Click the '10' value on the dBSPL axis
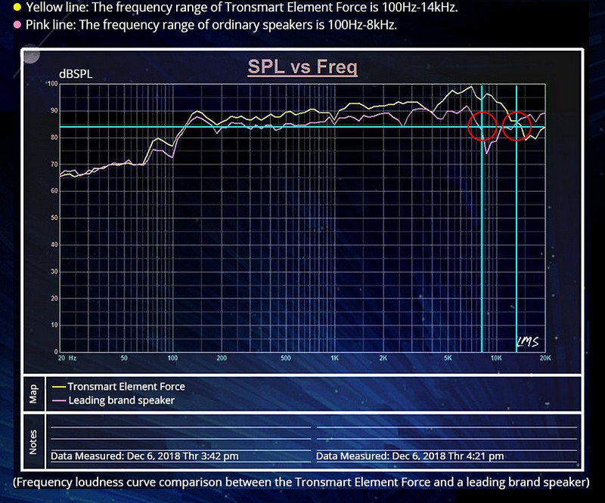The image size is (605, 503). (54, 325)
